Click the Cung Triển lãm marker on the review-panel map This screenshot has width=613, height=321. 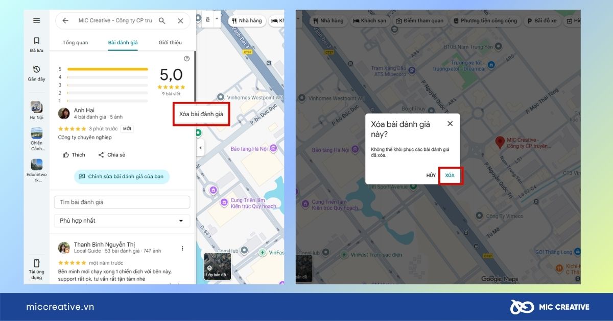point(223,203)
